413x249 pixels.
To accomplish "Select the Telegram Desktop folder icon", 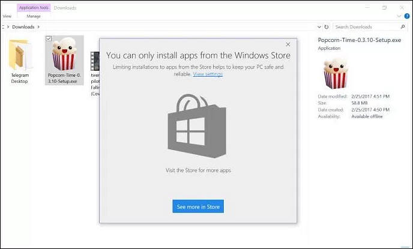I will pos(20,55).
